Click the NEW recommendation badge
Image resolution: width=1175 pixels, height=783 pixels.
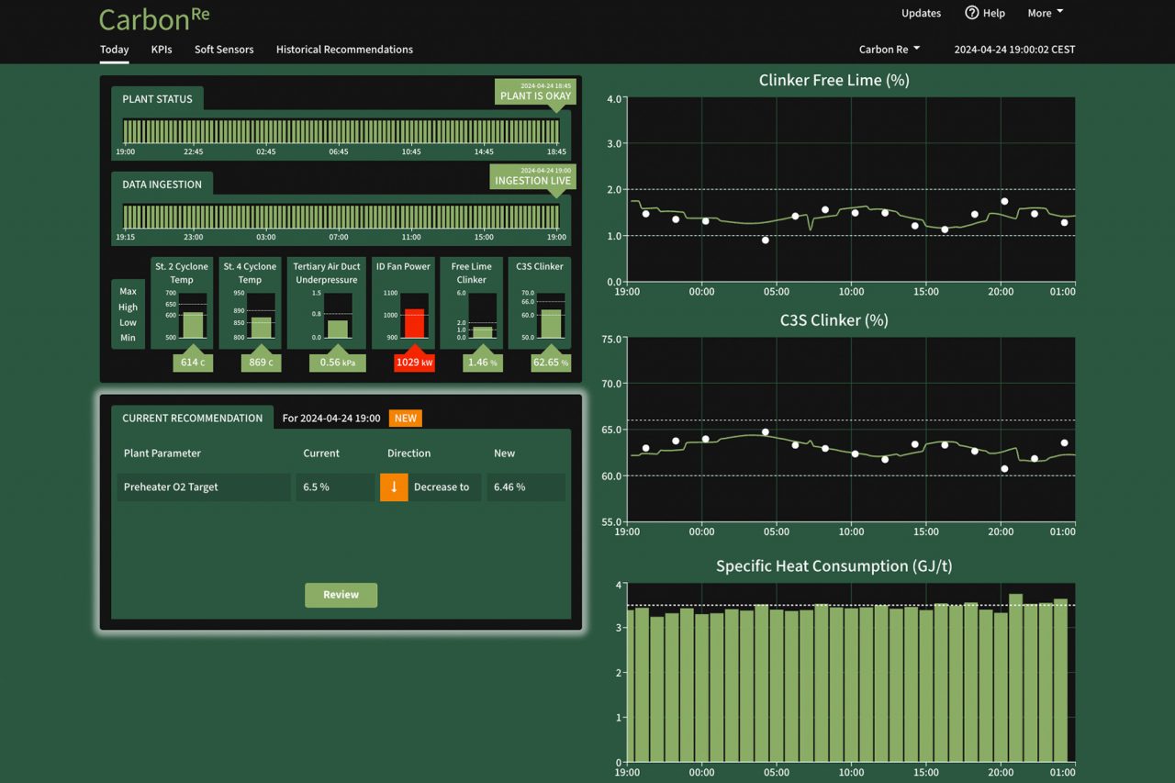click(405, 418)
